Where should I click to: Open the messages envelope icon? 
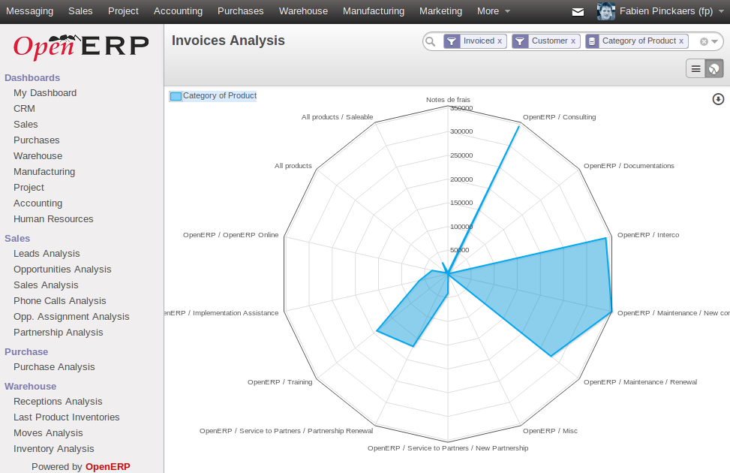pyautogui.click(x=578, y=12)
